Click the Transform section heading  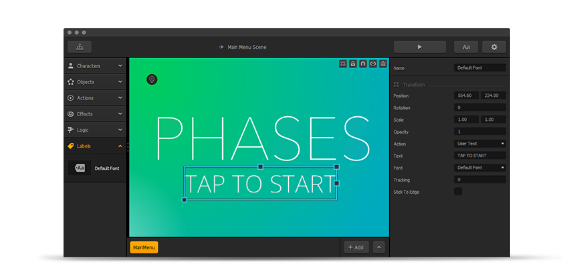pos(414,85)
